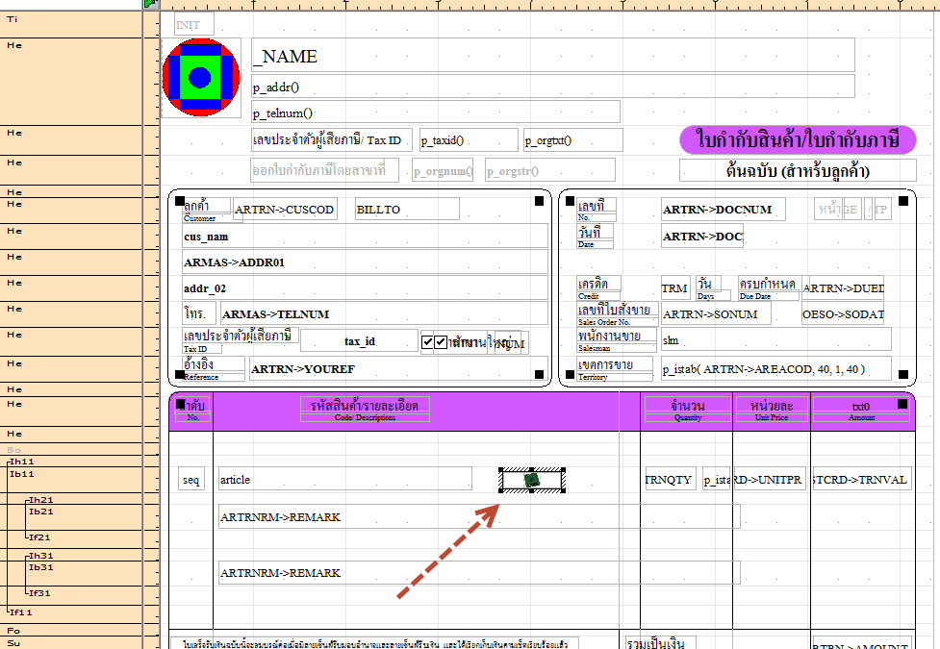Select the circular company logo image
This screenshot has width=940, height=649.
coord(199,78)
